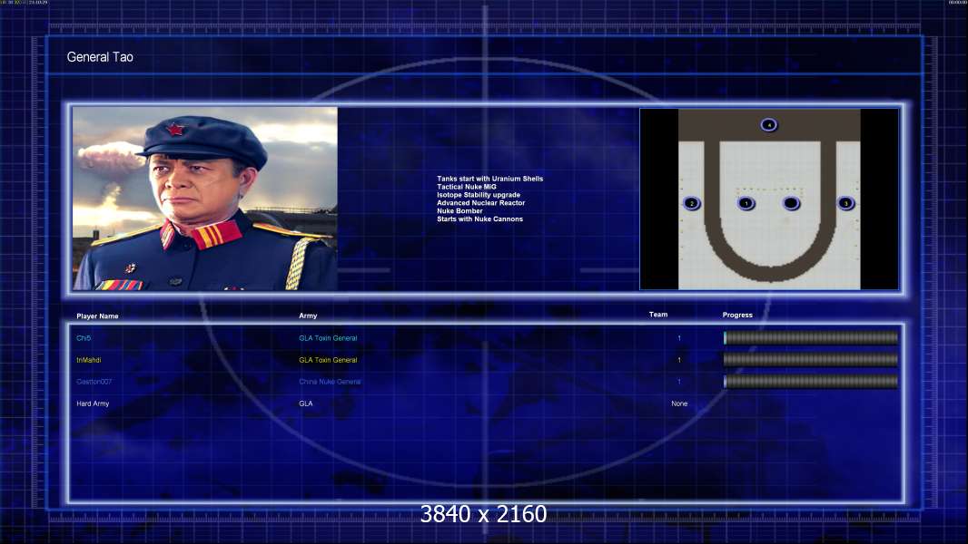
Task: Click the 'Player Name' column header
Action: click(97, 316)
